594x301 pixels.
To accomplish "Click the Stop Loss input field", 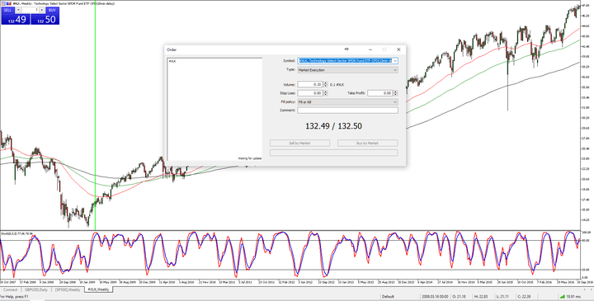I will point(310,93).
